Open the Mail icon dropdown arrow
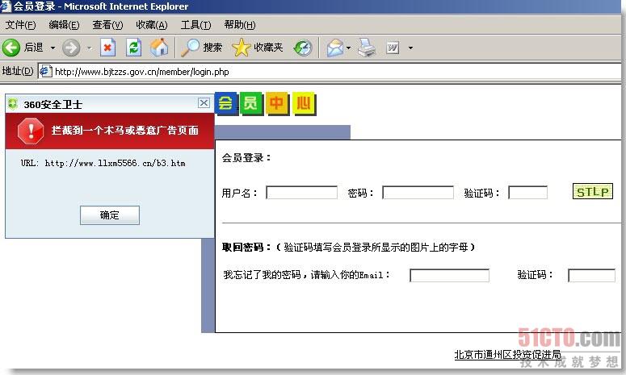 348,48
